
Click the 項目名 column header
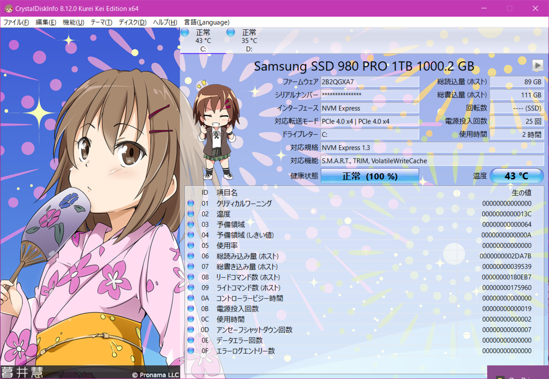click(227, 193)
